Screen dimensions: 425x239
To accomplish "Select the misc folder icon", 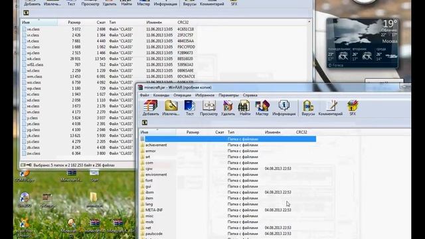I will (x=143, y=216).
